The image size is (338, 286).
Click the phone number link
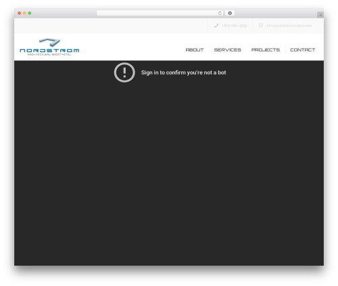click(235, 26)
